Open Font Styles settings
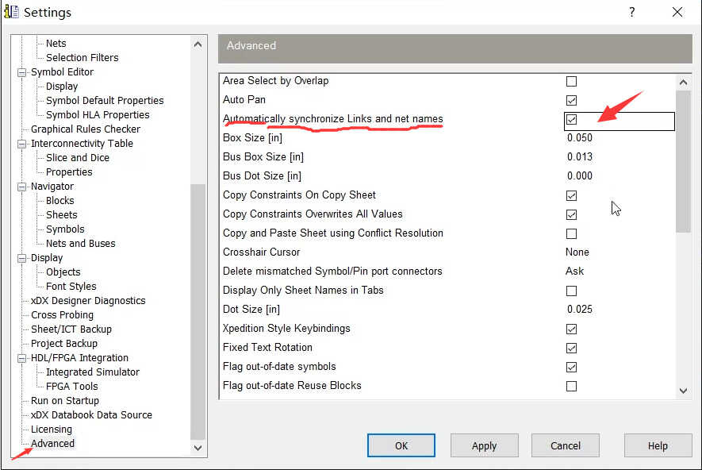The image size is (702, 470). coord(71,287)
